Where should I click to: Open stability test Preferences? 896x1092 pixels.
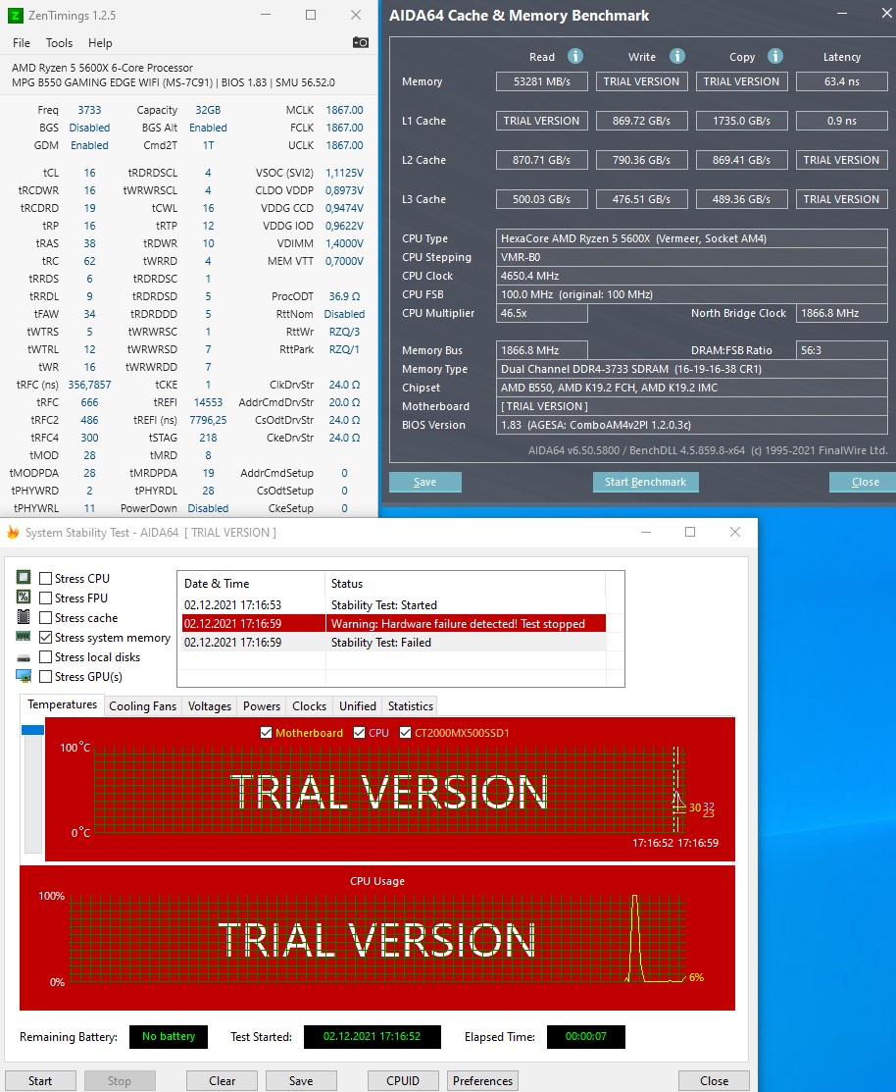pos(482,1081)
